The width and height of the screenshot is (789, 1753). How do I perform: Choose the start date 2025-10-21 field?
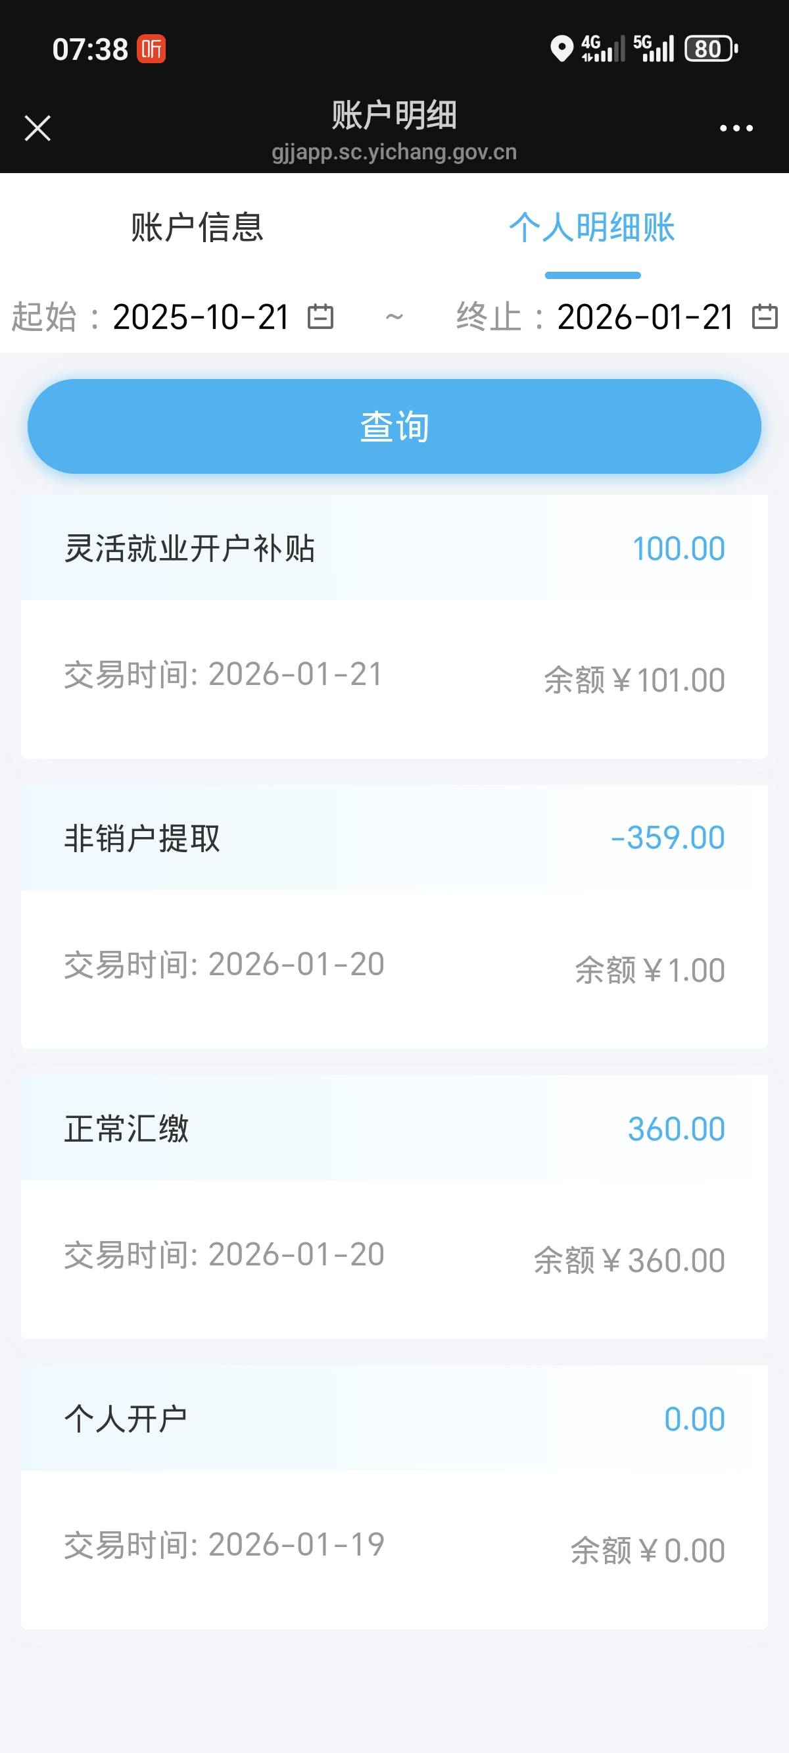point(201,317)
